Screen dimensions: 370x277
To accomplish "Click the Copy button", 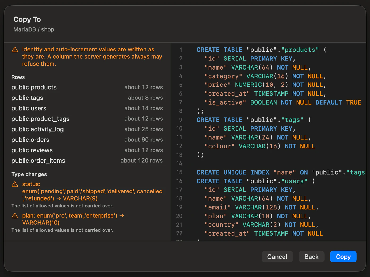I will point(343,257).
